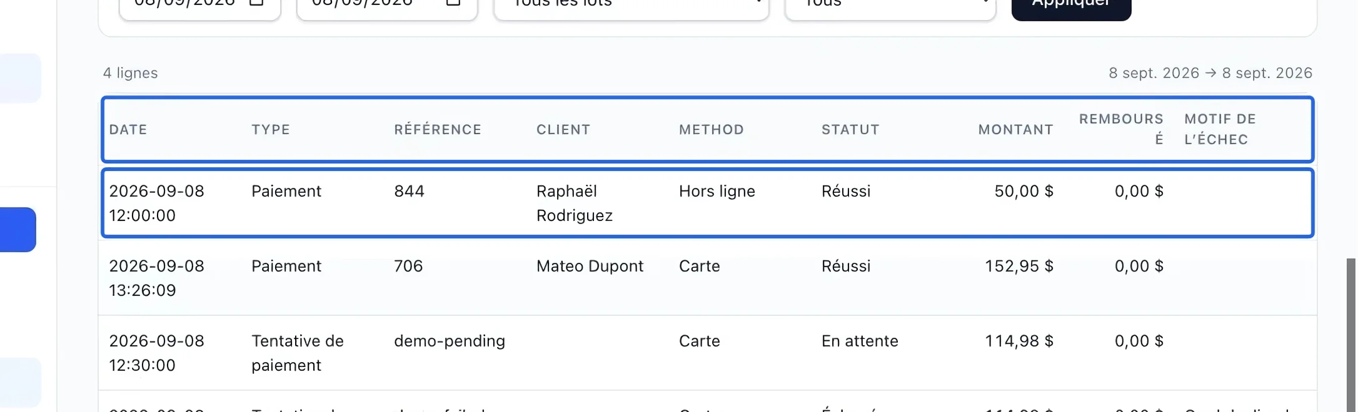This screenshot has width=1358, height=412.
Task: Click reference 706 in the table
Action: 408,266
